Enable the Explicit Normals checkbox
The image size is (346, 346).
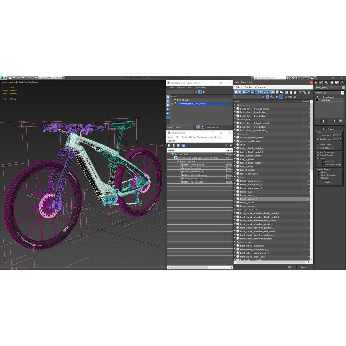[318, 148]
